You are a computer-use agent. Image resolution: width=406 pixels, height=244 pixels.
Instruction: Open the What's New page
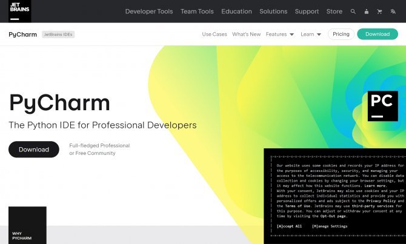click(x=246, y=34)
